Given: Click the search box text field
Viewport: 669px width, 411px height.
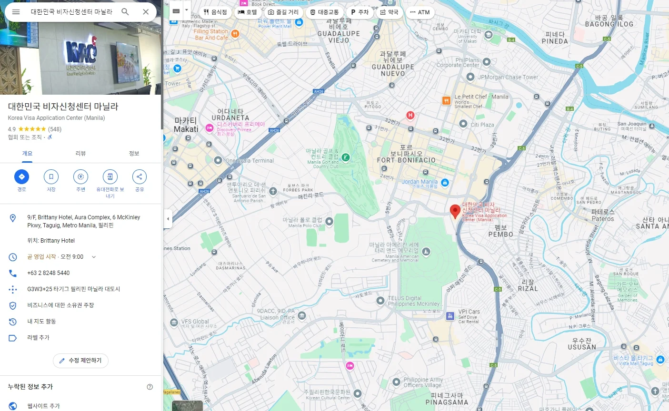Looking at the screenshot, I should pos(71,12).
